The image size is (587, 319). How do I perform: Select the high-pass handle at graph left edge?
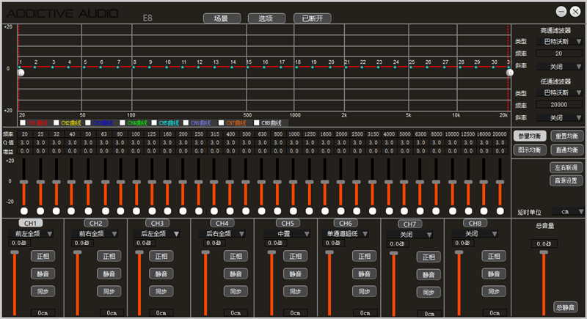(21, 72)
